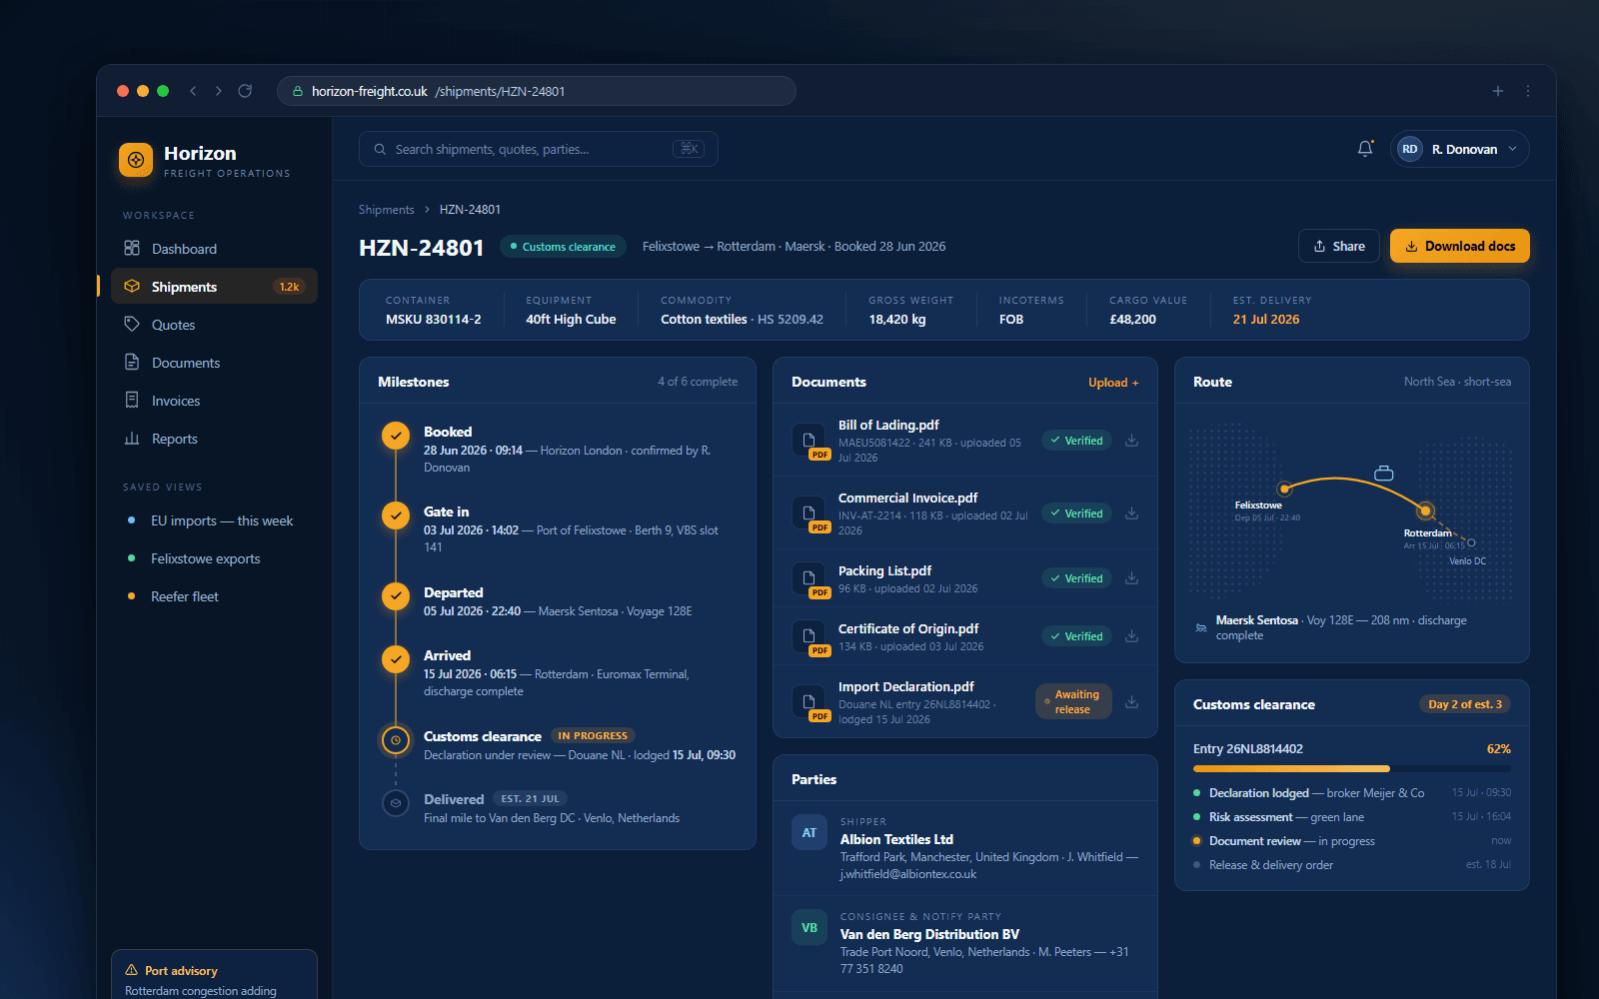Open saved view Reefer fleet
The height and width of the screenshot is (999, 1599).
coord(214,596)
